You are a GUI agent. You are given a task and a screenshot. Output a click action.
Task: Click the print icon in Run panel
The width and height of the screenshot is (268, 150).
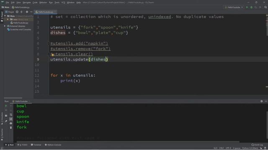pyautogui.click(x=11, y=123)
